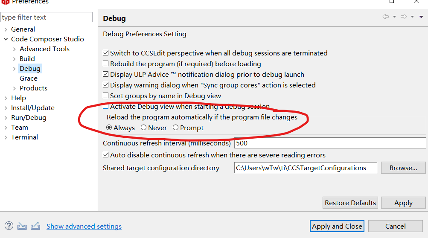Select the Never reload radio option
The width and height of the screenshot is (428, 238).
tap(144, 128)
